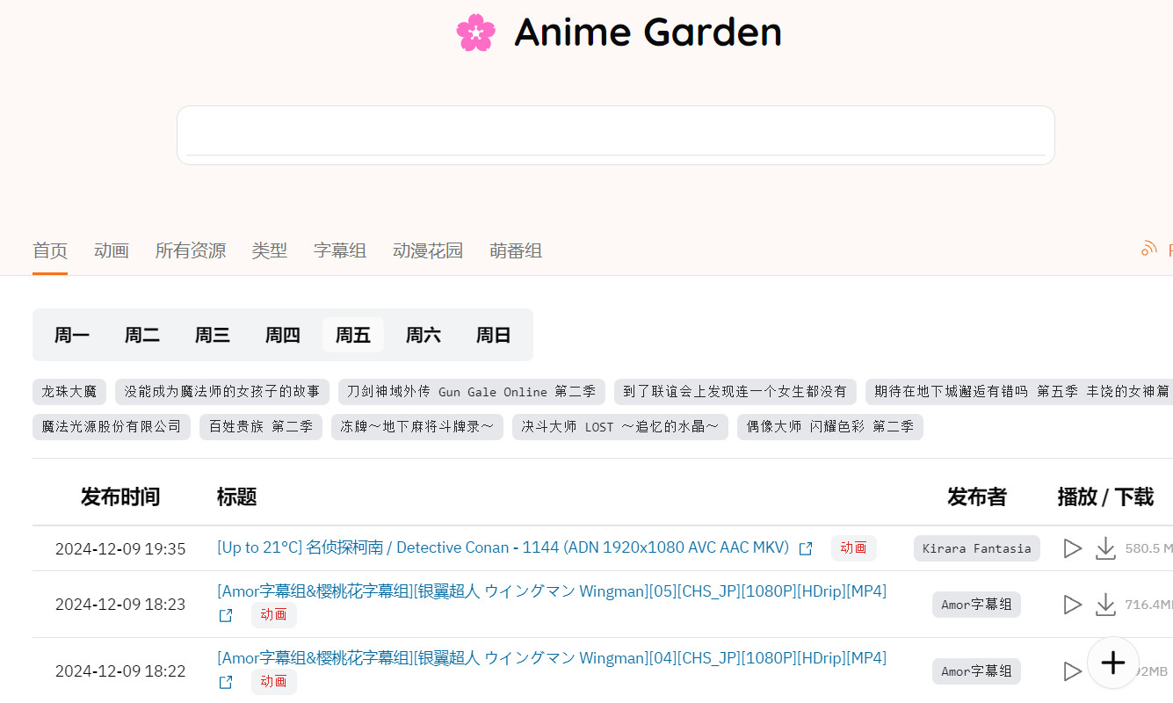Click the 刀剑神域外传 Gun Gale Online tag
The height and width of the screenshot is (703, 1173).
(x=472, y=392)
